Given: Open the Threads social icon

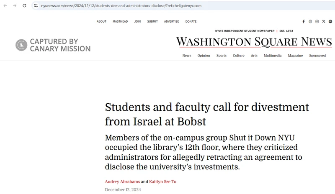Looking at the screenshot, I should (310, 21).
